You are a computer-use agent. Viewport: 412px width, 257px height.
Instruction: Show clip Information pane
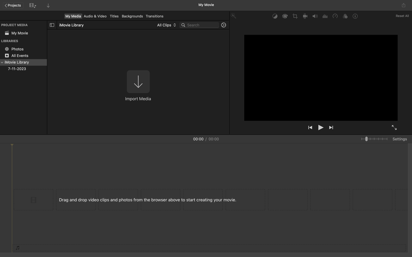click(x=355, y=16)
